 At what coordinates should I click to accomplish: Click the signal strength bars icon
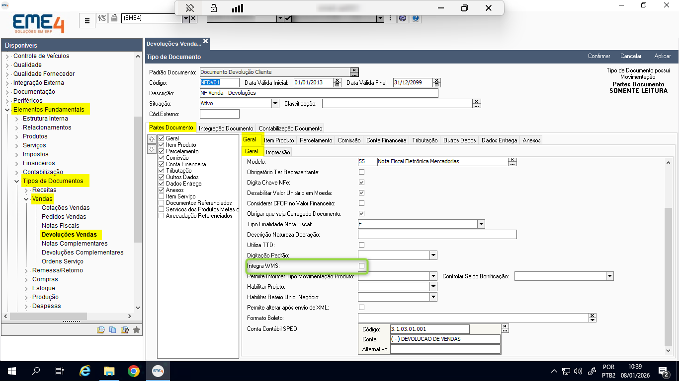click(x=238, y=8)
